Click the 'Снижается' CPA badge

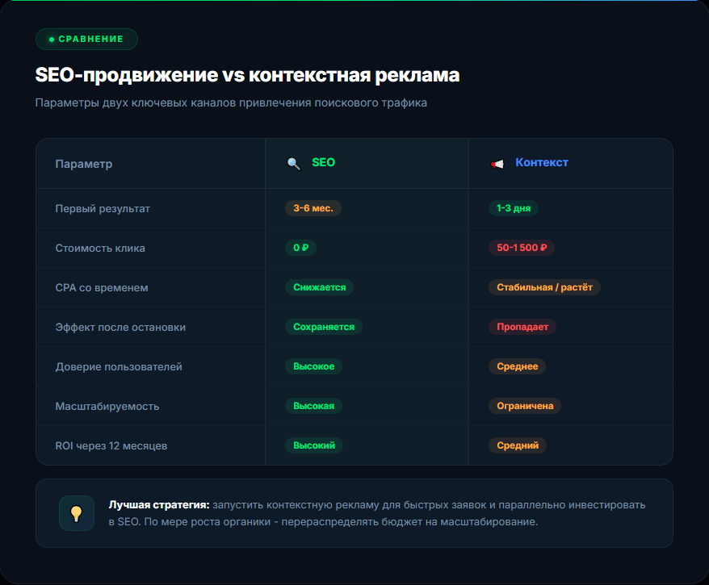pyautogui.click(x=319, y=287)
